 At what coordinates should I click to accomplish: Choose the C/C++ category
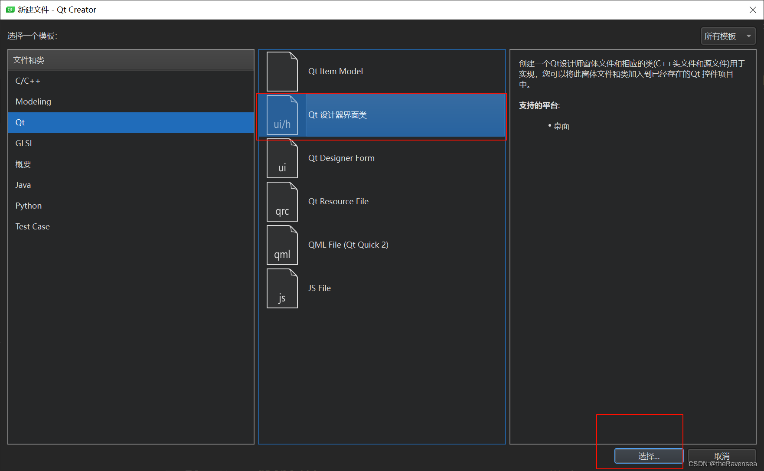tap(131, 81)
